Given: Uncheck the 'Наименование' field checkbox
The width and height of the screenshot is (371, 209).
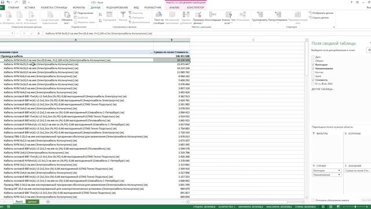Looking at the screenshot, I should tap(313, 69).
